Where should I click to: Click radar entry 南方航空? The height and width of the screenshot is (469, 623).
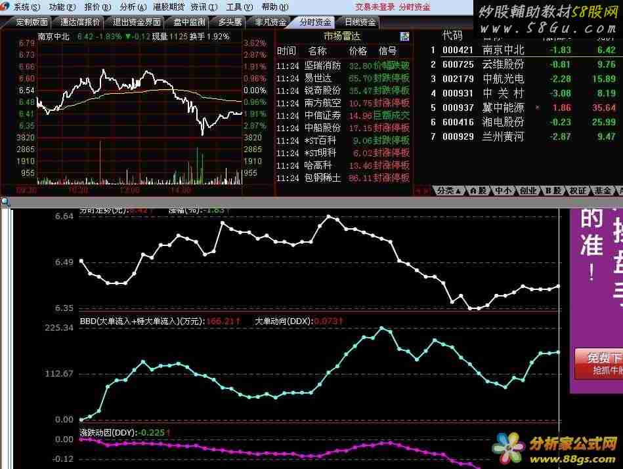click(x=343, y=103)
